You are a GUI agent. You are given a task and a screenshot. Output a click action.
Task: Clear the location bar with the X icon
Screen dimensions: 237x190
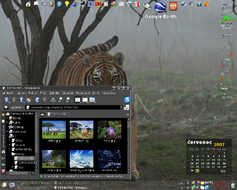pos(6,107)
